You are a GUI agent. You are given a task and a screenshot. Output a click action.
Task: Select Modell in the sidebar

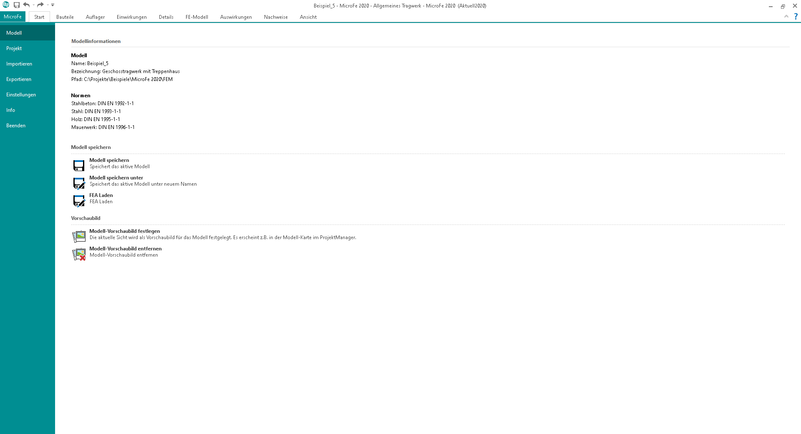point(28,33)
